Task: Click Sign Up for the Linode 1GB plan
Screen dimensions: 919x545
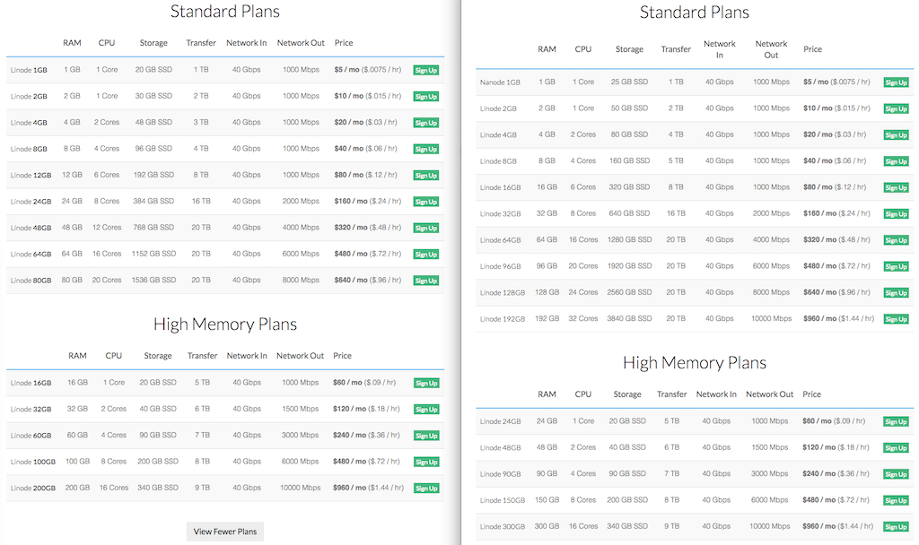Action: (x=426, y=70)
